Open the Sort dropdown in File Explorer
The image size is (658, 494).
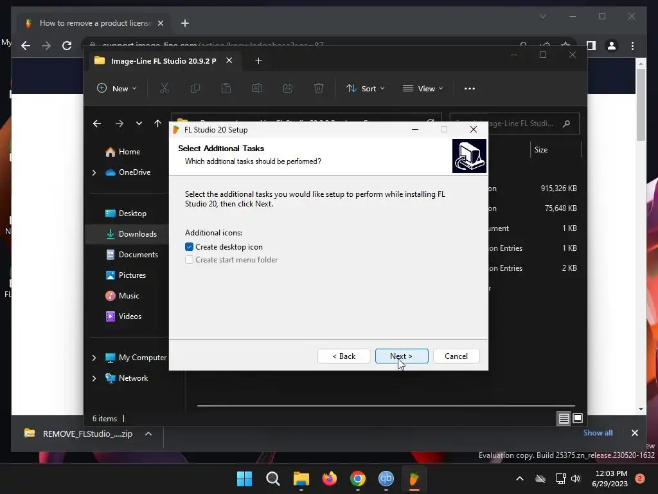(365, 88)
